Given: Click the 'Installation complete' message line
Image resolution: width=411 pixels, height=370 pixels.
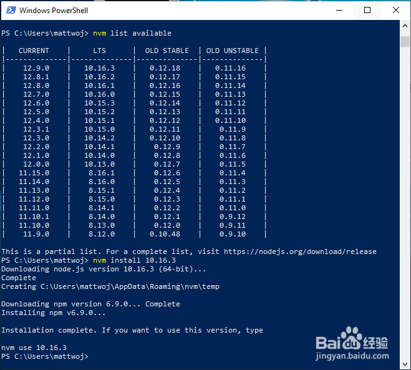Looking at the screenshot, I should pos(132,331).
